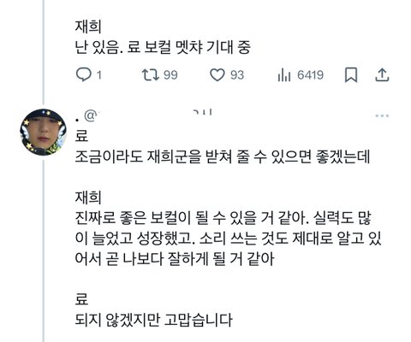
Task: Share the tweet using the upload arrow icon
Action: [382, 75]
